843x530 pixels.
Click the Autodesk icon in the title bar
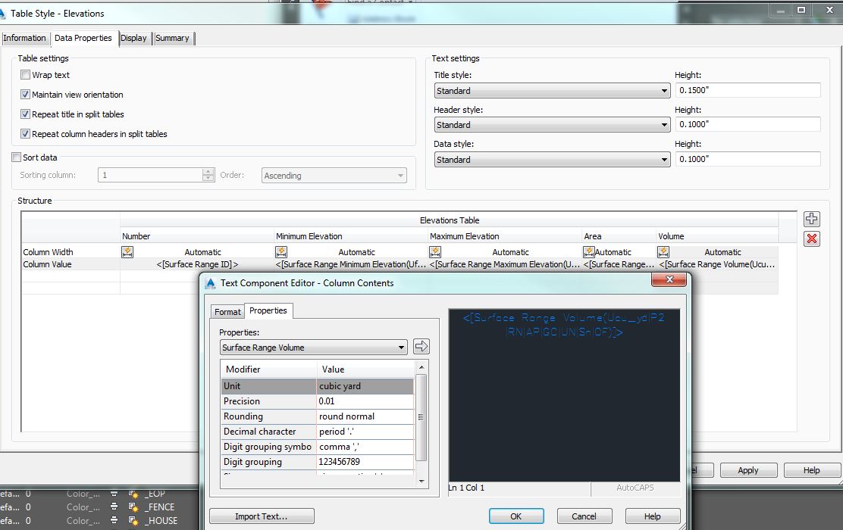point(8,10)
